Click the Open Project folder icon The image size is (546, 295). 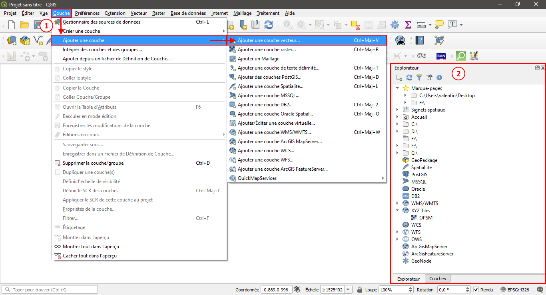click(x=25, y=25)
